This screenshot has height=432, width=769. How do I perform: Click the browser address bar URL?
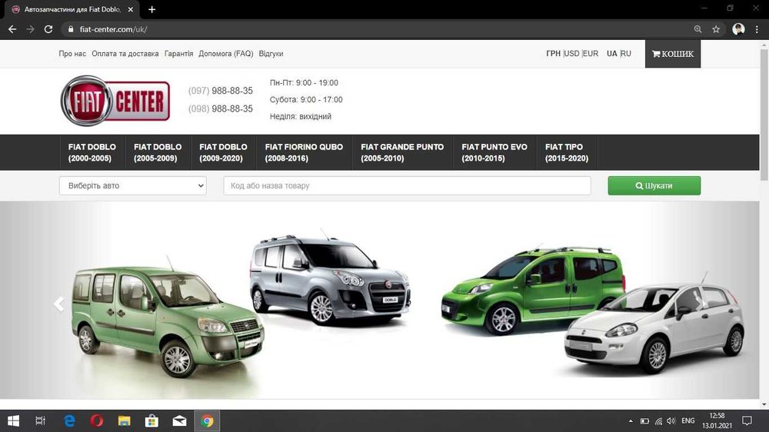pos(113,29)
